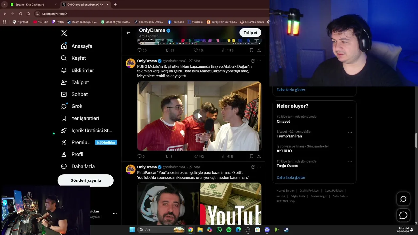This screenshot has width=418, height=235.
Task: Open floating Grok button
Action: pos(403,199)
